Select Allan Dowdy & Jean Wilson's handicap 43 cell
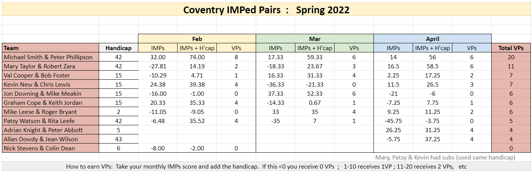 [x=118, y=139]
